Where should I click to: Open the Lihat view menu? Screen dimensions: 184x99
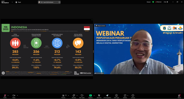coord(166,2)
